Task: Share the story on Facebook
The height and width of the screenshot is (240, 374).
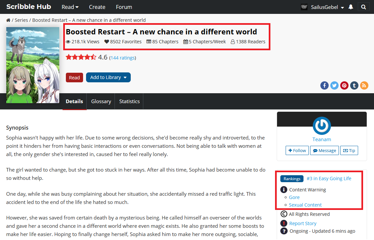Action: click(324, 86)
